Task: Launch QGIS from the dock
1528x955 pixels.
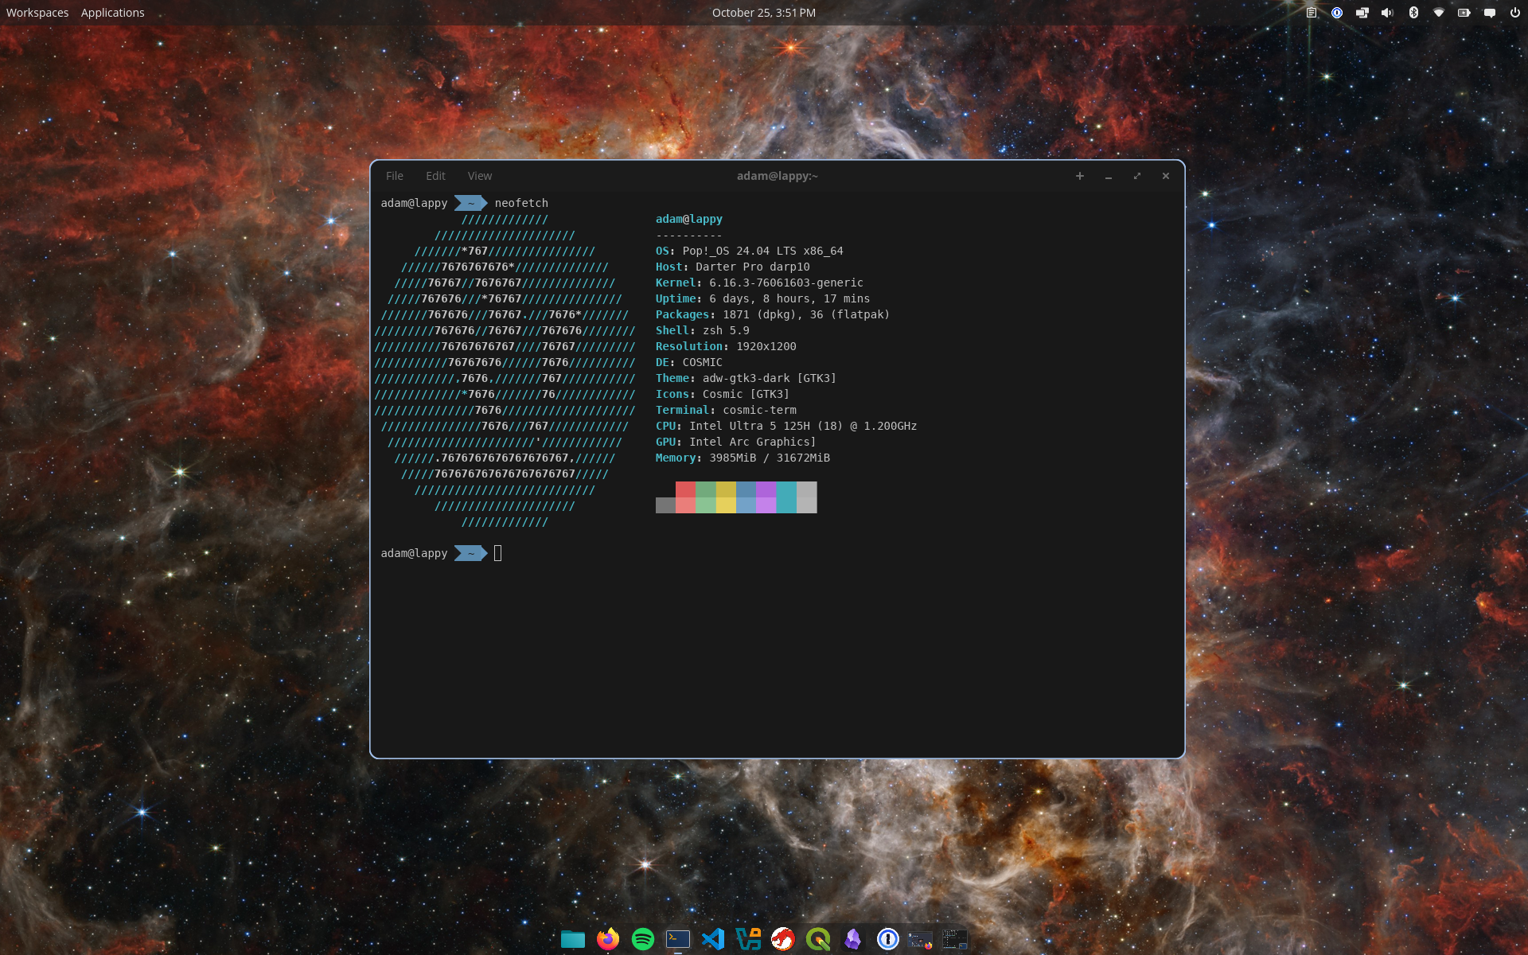Action: click(818, 939)
